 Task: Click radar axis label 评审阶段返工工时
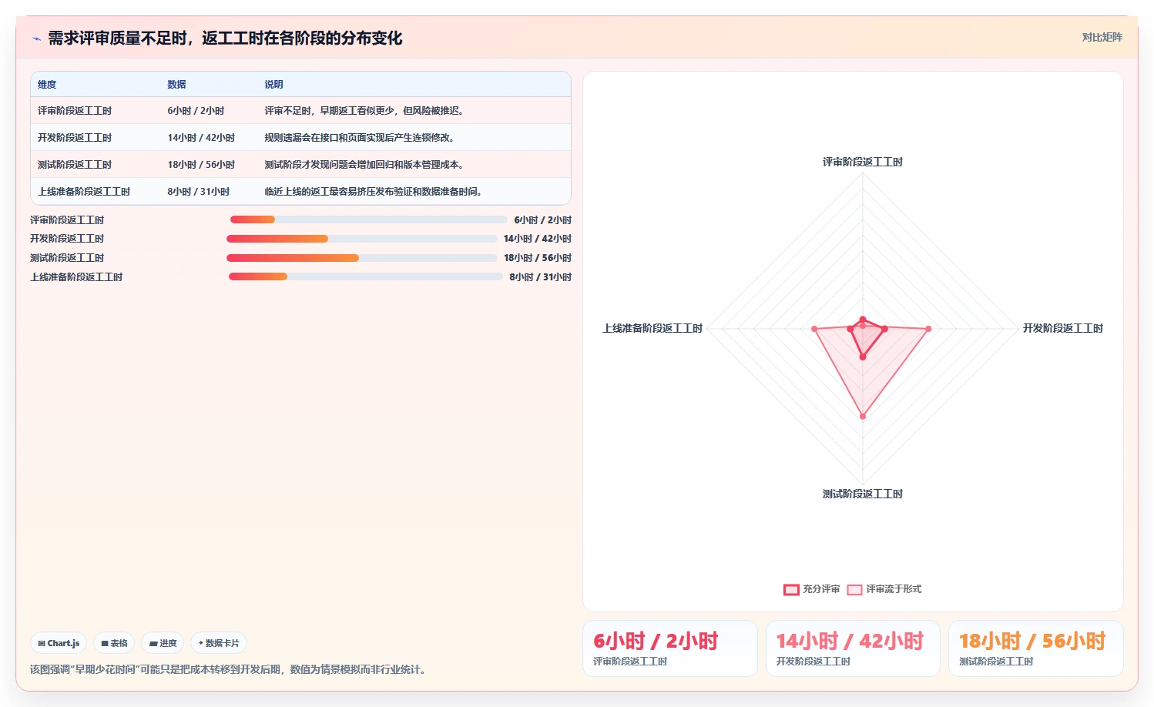862,162
